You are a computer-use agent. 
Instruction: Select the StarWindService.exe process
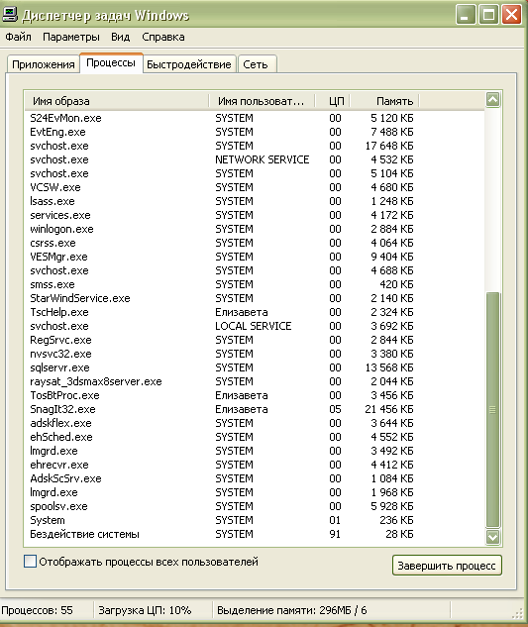[x=255, y=298]
